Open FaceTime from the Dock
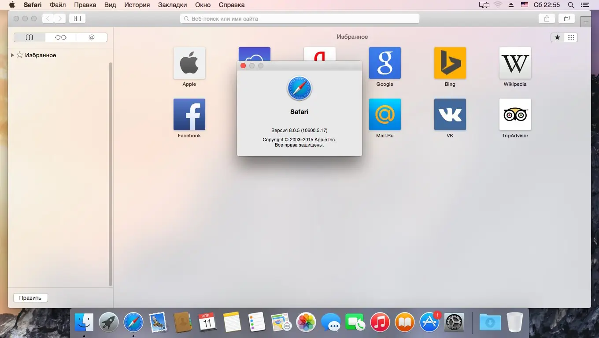This screenshot has height=338, width=599. point(355,323)
